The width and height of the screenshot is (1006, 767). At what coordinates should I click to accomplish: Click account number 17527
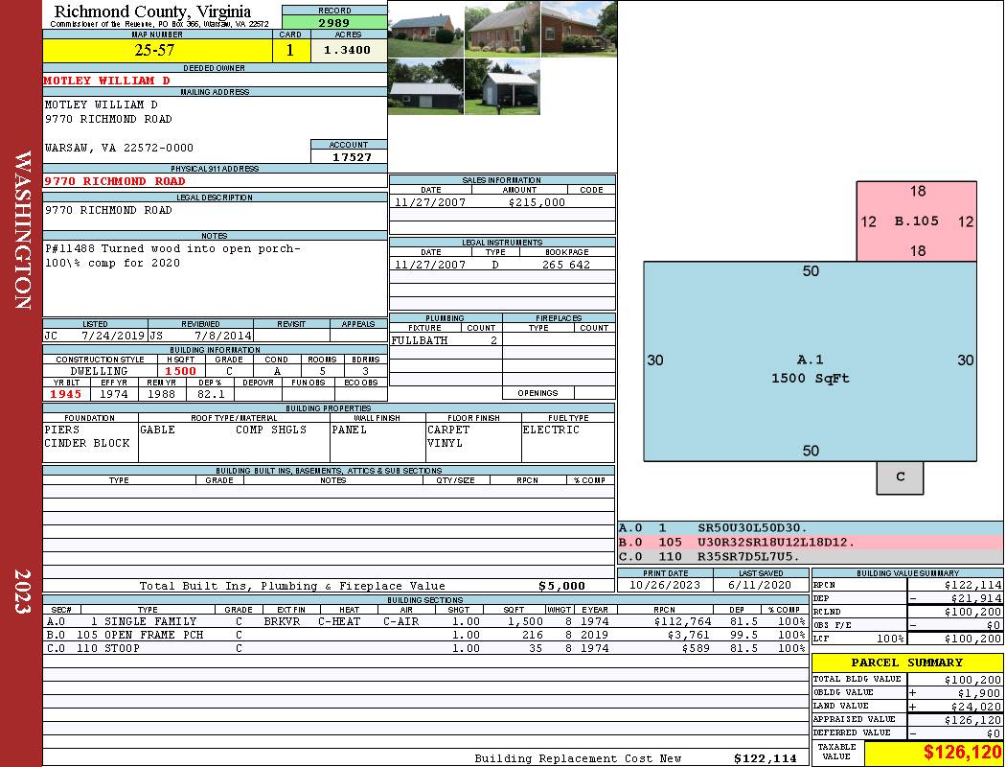[352, 156]
